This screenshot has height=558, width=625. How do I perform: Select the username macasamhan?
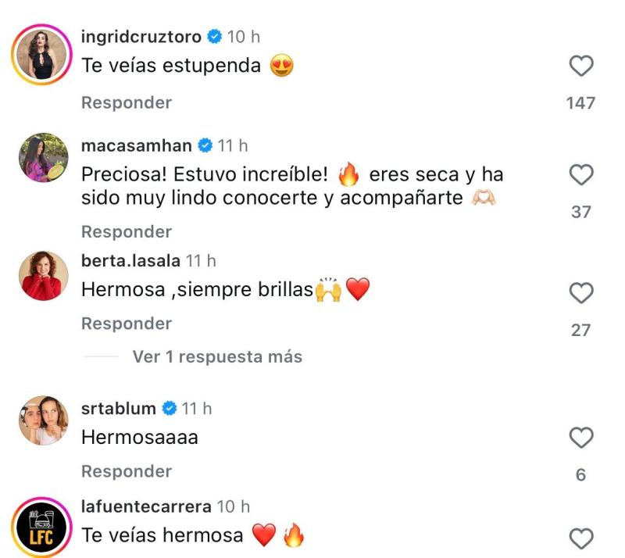tap(138, 144)
